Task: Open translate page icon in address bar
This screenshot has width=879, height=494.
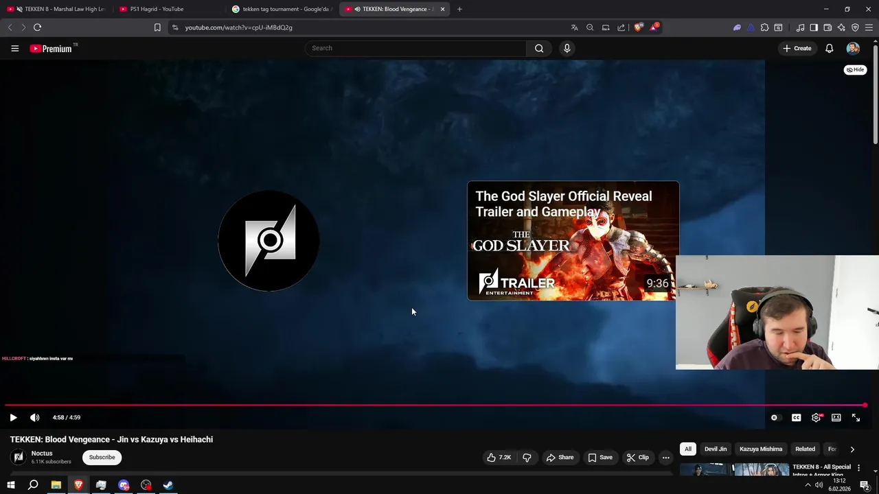Action: pos(574,27)
